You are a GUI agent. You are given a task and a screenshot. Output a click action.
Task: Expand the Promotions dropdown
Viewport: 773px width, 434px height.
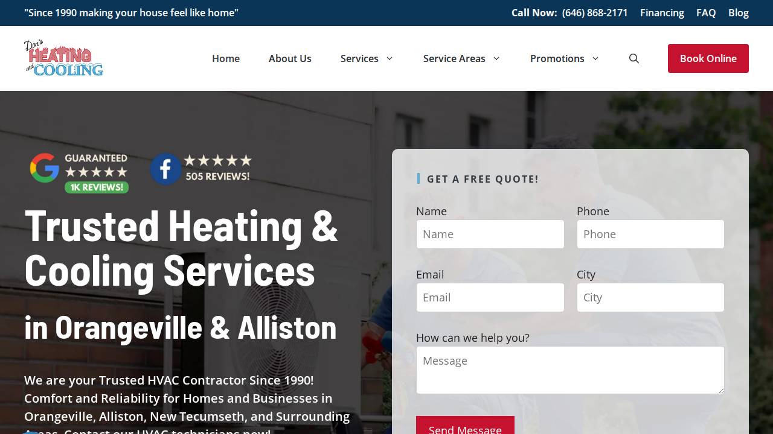point(563,58)
